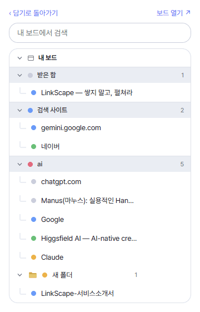This screenshot has width=200, height=312.
Task: Click blue dot beside LinkScape — 쌓지 말고
Action: tap(33, 93)
